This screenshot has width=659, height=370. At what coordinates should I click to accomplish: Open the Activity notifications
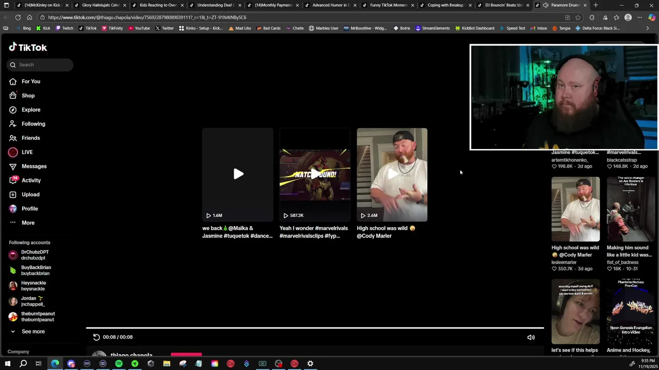point(31,180)
